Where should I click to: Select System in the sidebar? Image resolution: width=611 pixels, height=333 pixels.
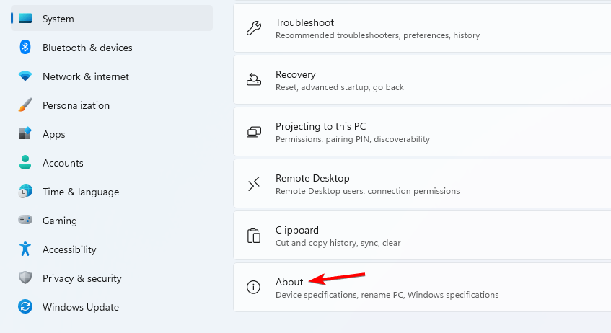click(x=111, y=18)
